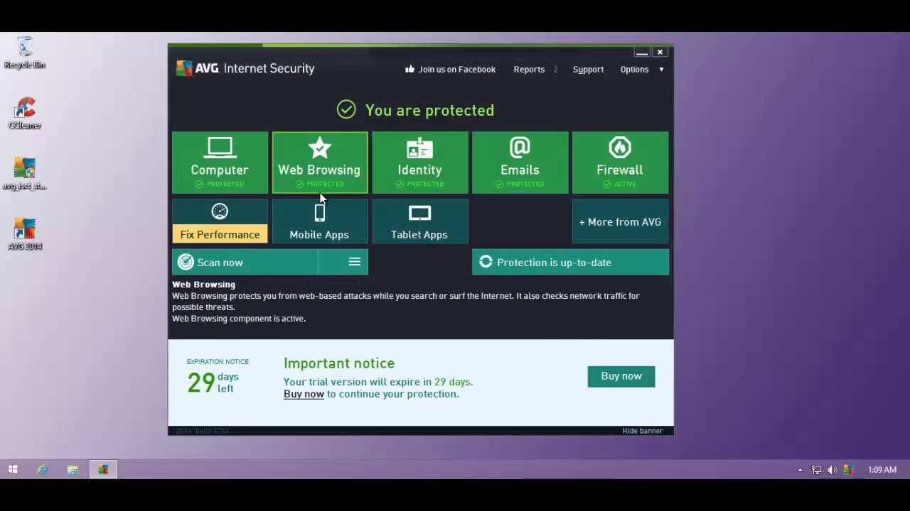The width and height of the screenshot is (910, 511).
Task: Click the green Buy now button
Action: click(x=621, y=376)
